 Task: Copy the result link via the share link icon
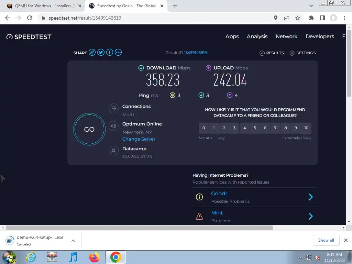[x=92, y=53]
